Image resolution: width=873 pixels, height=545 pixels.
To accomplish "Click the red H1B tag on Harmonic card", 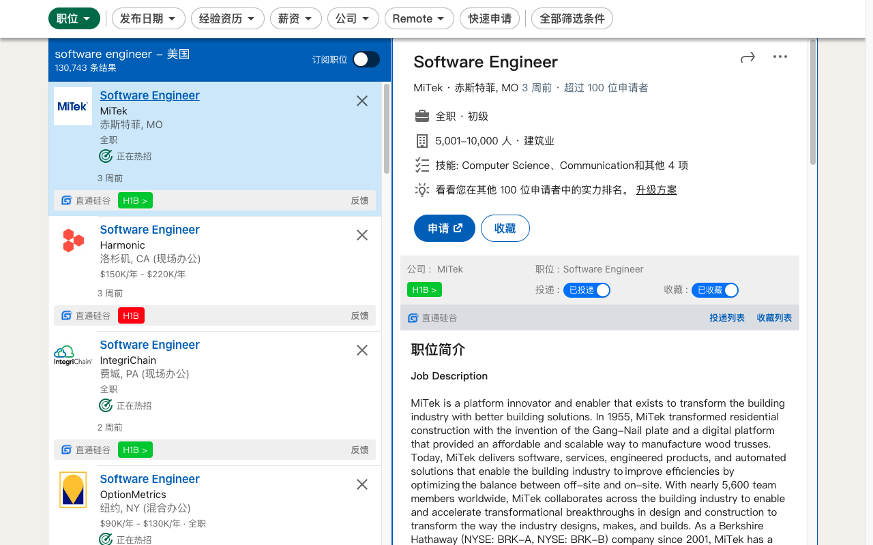I will (131, 315).
